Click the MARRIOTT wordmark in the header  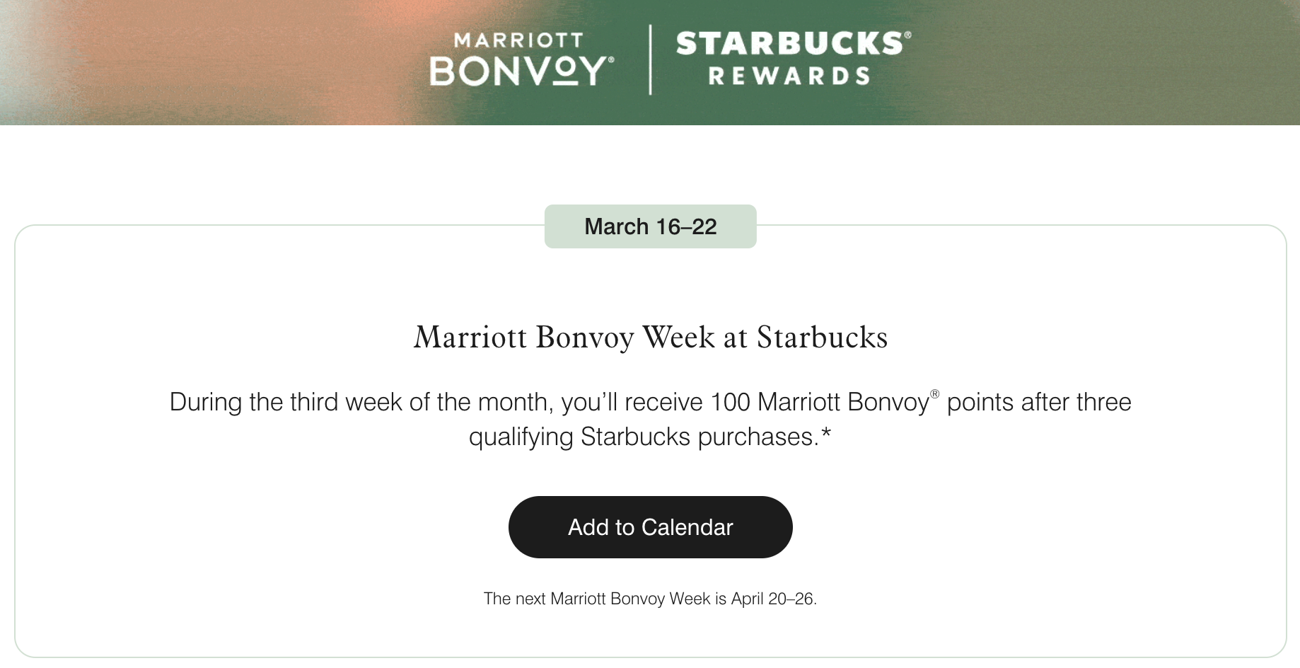[517, 40]
